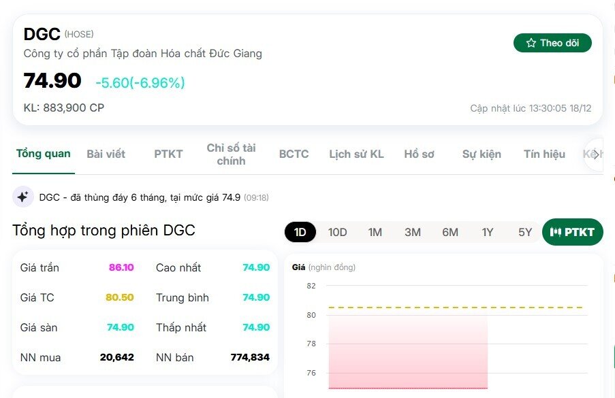
Task: Select the 10D timeframe
Action: [x=337, y=232]
